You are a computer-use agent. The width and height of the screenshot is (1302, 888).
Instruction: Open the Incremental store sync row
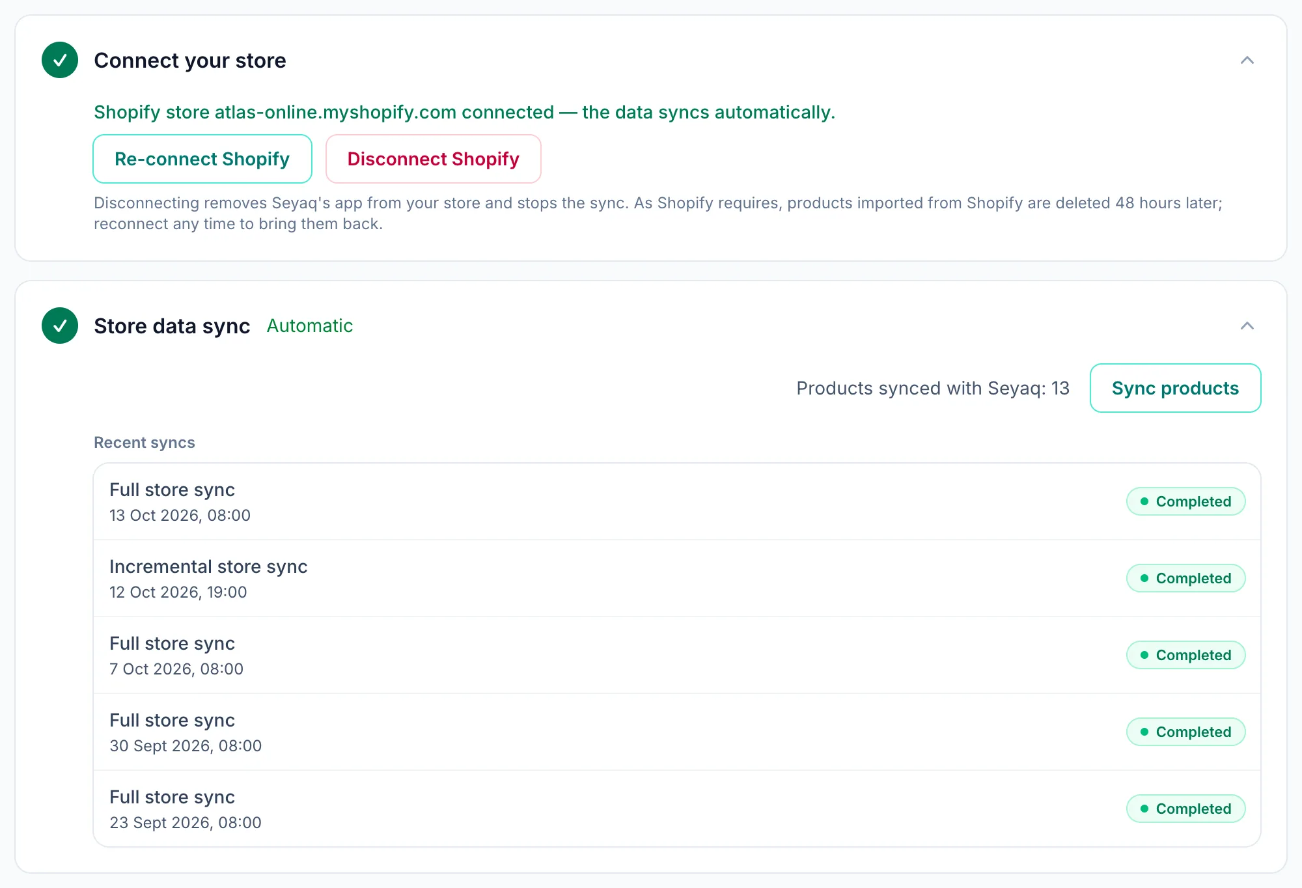677,579
